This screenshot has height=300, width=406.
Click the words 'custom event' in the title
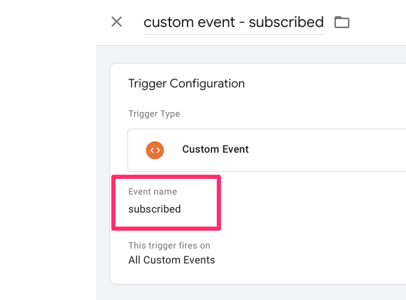(x=189, y=22)
